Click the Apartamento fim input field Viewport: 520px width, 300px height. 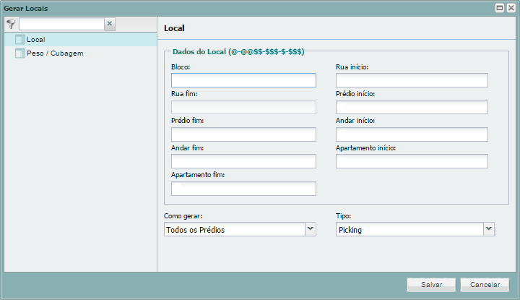tap(244, 189)
